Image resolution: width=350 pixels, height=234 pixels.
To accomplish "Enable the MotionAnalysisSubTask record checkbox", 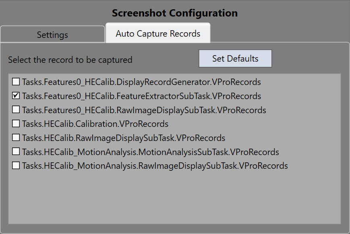I will [16, 152].
